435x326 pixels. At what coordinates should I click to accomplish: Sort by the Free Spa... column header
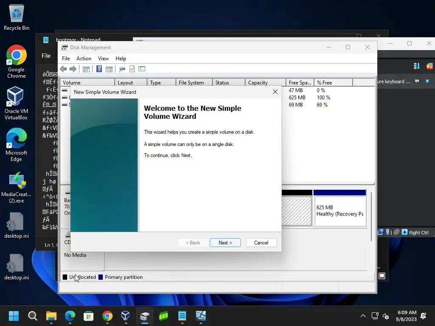(x=300, y=83)
